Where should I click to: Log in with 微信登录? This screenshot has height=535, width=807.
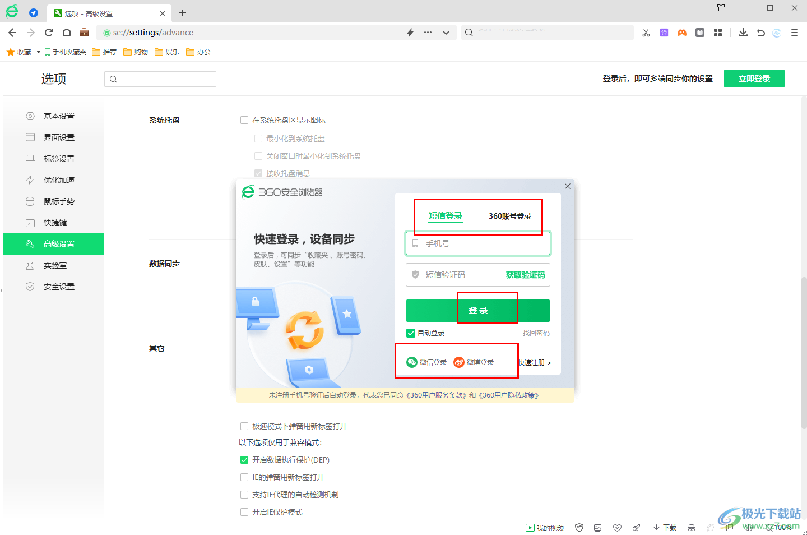tap(426, 362)
